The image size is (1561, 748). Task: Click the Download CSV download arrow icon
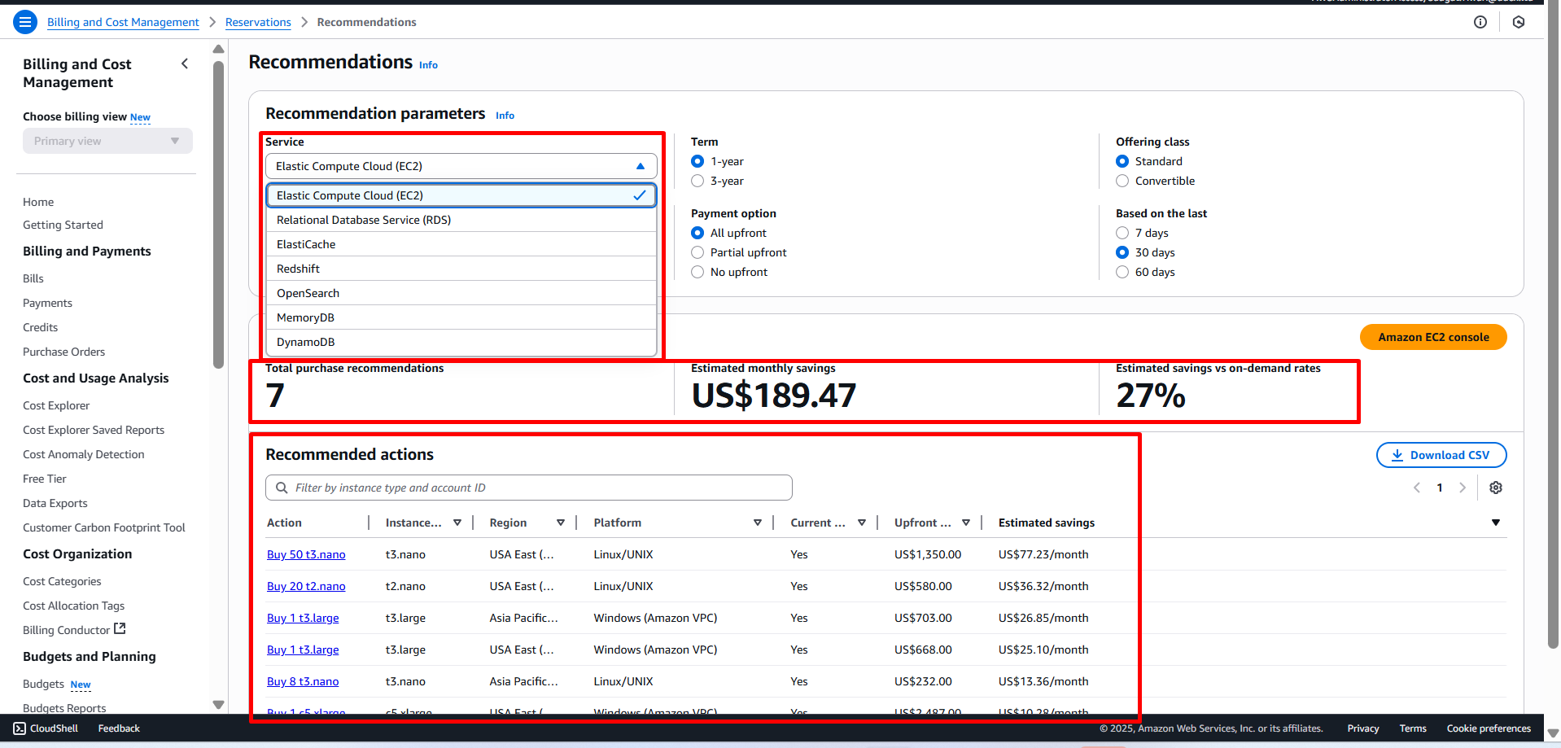coord(1397,455)
